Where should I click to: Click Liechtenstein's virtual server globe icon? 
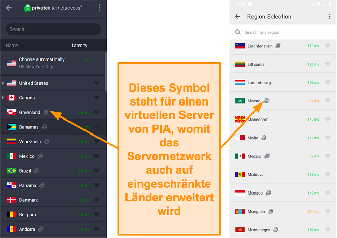pos(278,46)
